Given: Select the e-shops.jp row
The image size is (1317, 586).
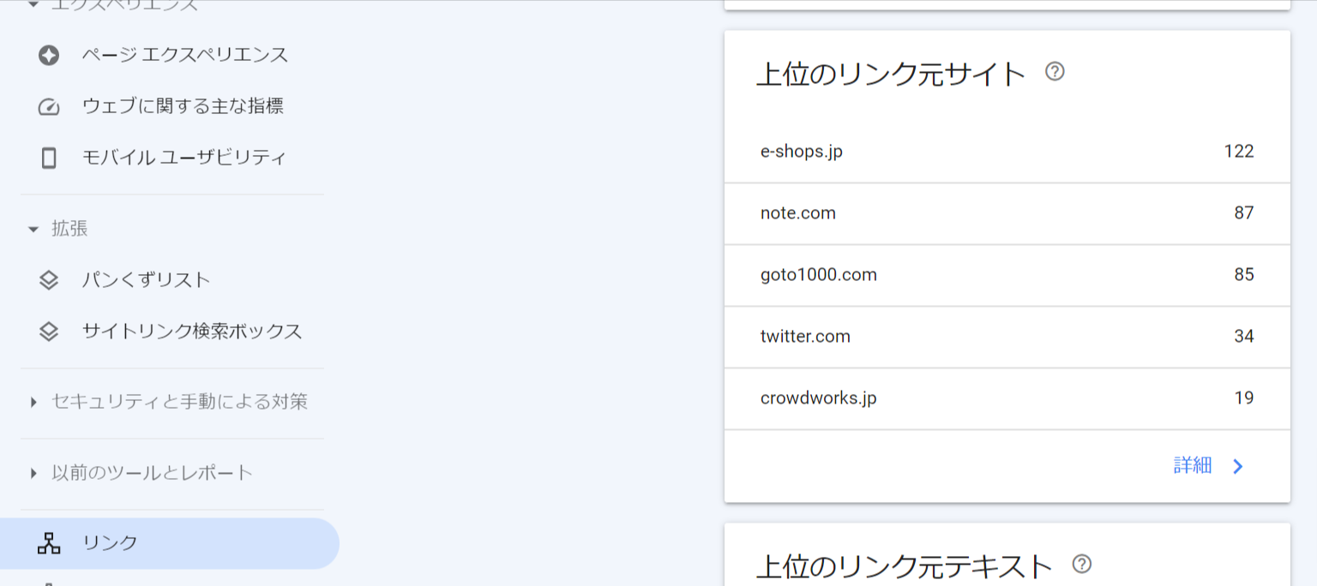Looking at the screenshot, I should pyautogui.click(x=1007, y=152).
